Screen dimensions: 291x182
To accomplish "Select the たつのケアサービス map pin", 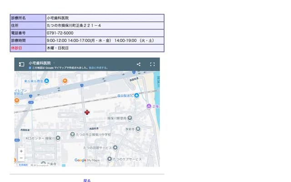I will pyautogui.click(x=109, y=159).
